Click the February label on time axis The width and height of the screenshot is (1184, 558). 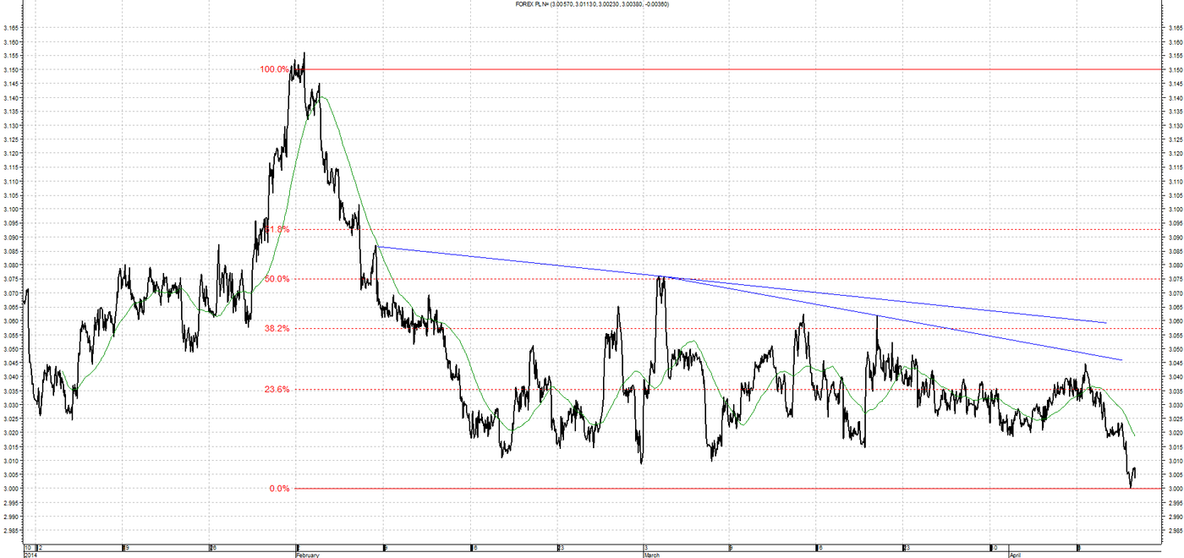(x=307, y=555)
